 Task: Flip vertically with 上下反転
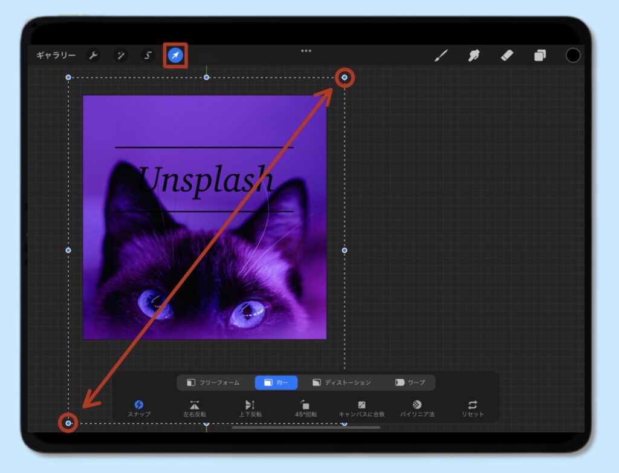(250, 408)
